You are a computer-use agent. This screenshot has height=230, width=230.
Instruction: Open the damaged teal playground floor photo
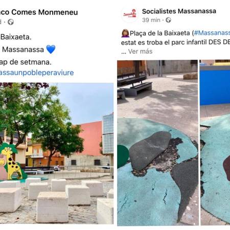[157, 143]
